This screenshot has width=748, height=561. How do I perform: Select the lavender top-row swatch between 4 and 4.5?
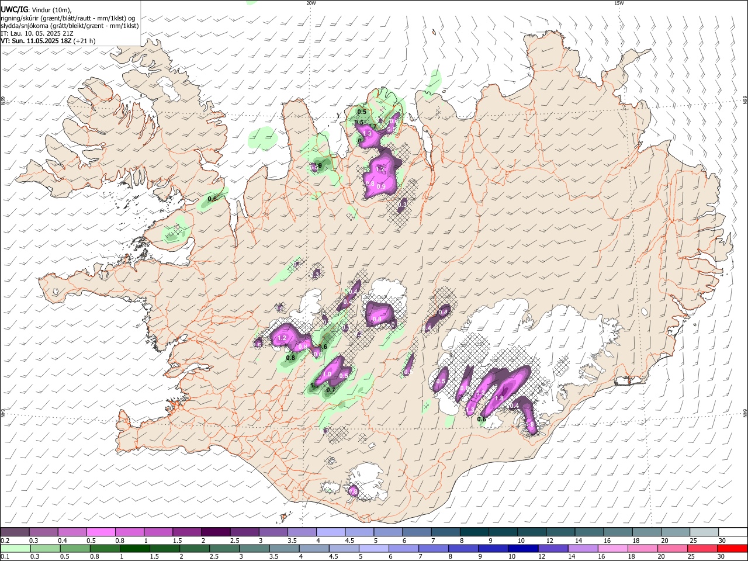point(330,532)
